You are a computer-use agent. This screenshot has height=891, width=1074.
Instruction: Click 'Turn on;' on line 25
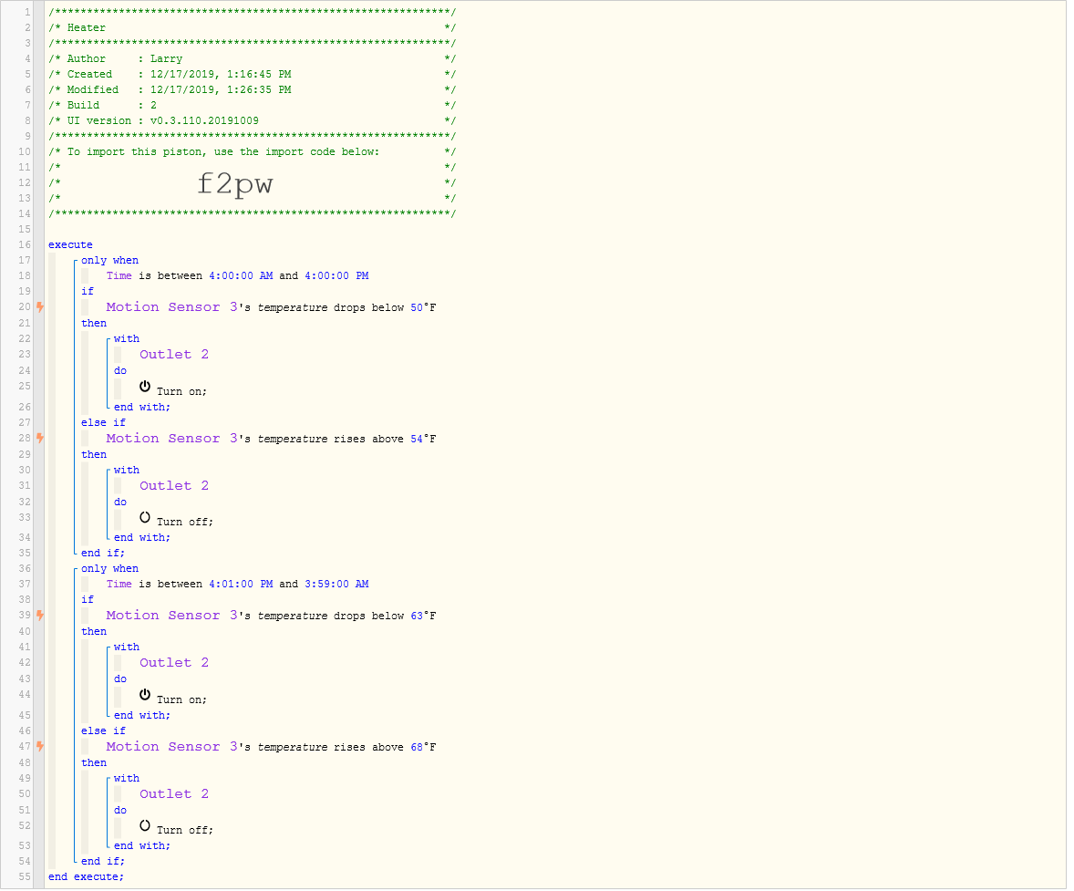[181, 391]
